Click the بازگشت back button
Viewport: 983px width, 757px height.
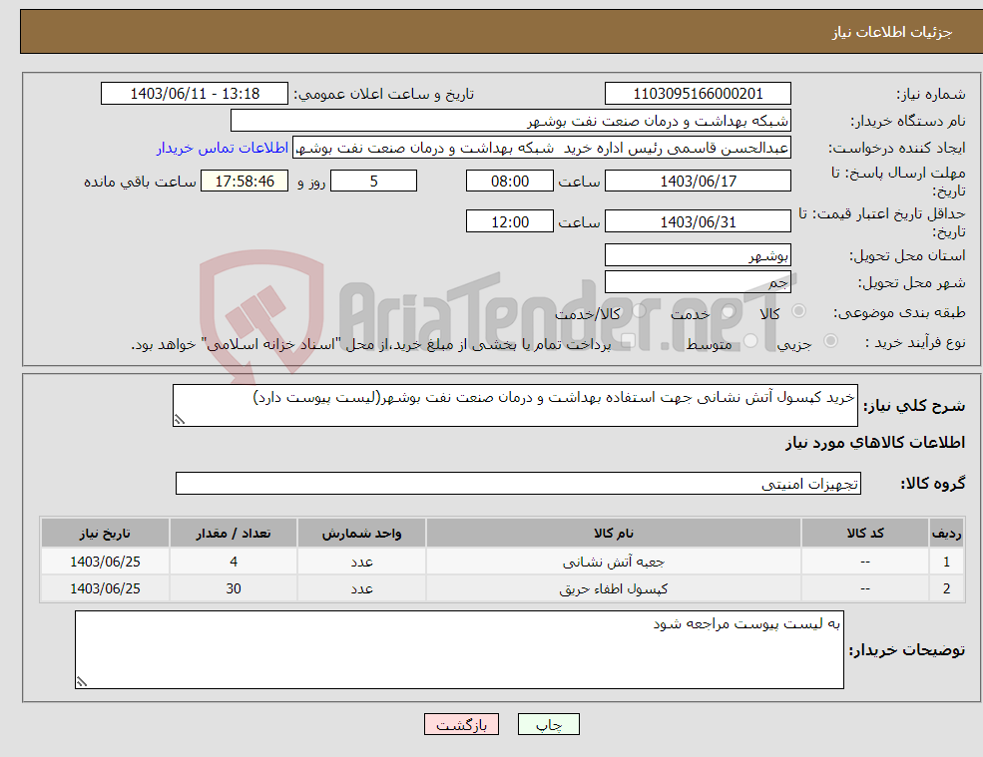[x=461, y=724]
